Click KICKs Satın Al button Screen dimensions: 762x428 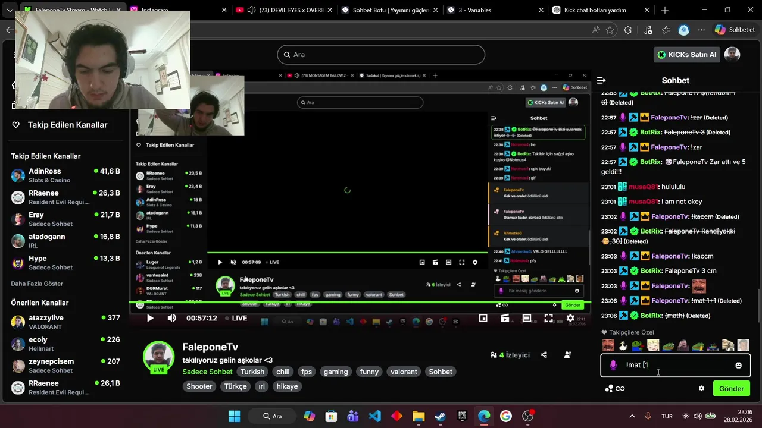(686, 55)
